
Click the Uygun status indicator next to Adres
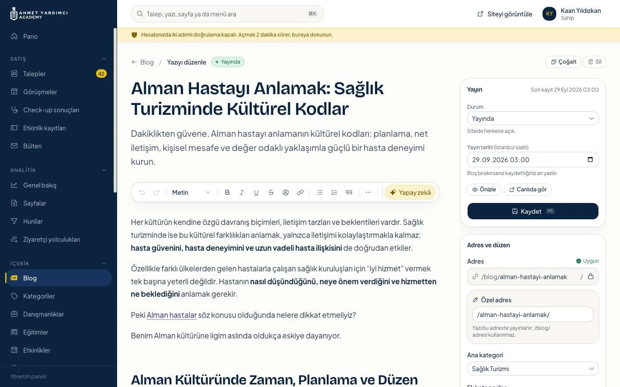point(587,261)
